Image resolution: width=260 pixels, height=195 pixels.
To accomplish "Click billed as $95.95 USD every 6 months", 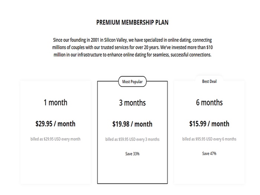I will click(x=209, y=139).
